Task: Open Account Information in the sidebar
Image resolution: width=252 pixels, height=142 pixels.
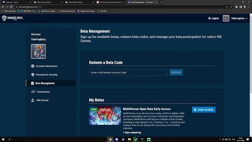Action: 44,66
